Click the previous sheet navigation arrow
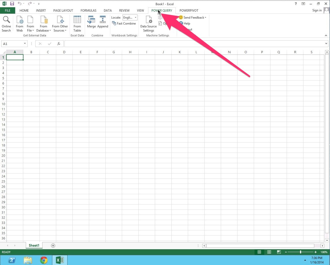This screenshot has height=265, width=330. 8,246
